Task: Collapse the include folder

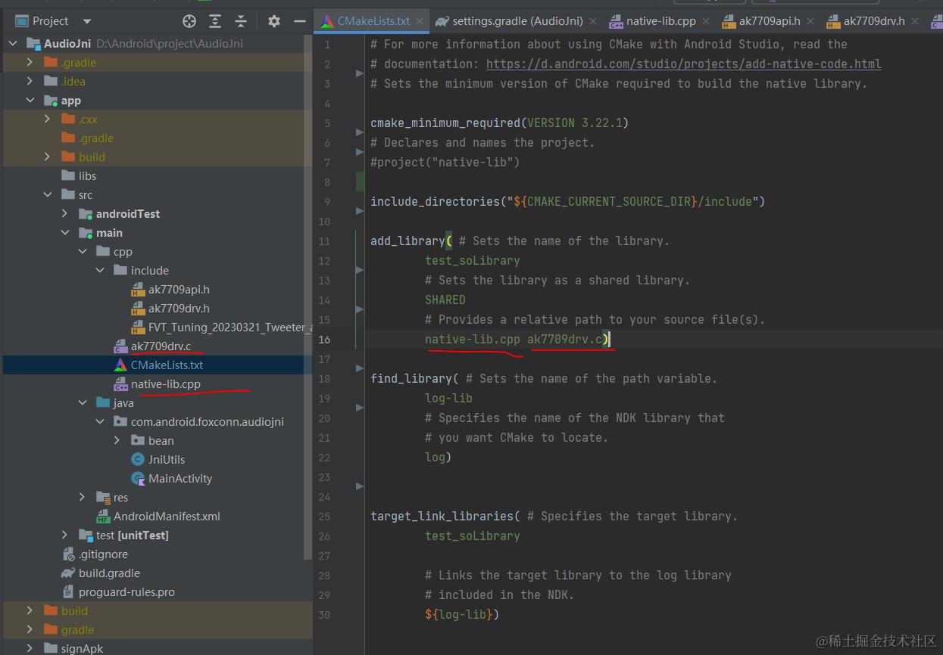Action: click(x=100, y=271)
